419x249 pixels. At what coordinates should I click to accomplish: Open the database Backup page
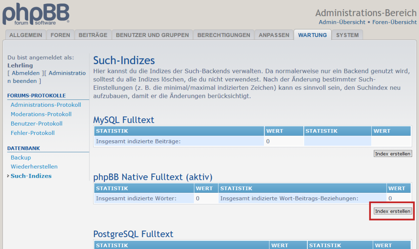click(21, 158)
